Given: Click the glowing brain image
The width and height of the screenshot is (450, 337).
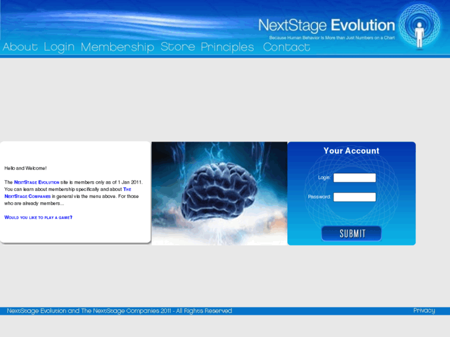Looking at the screenshot, I should (x=219, y=194).
